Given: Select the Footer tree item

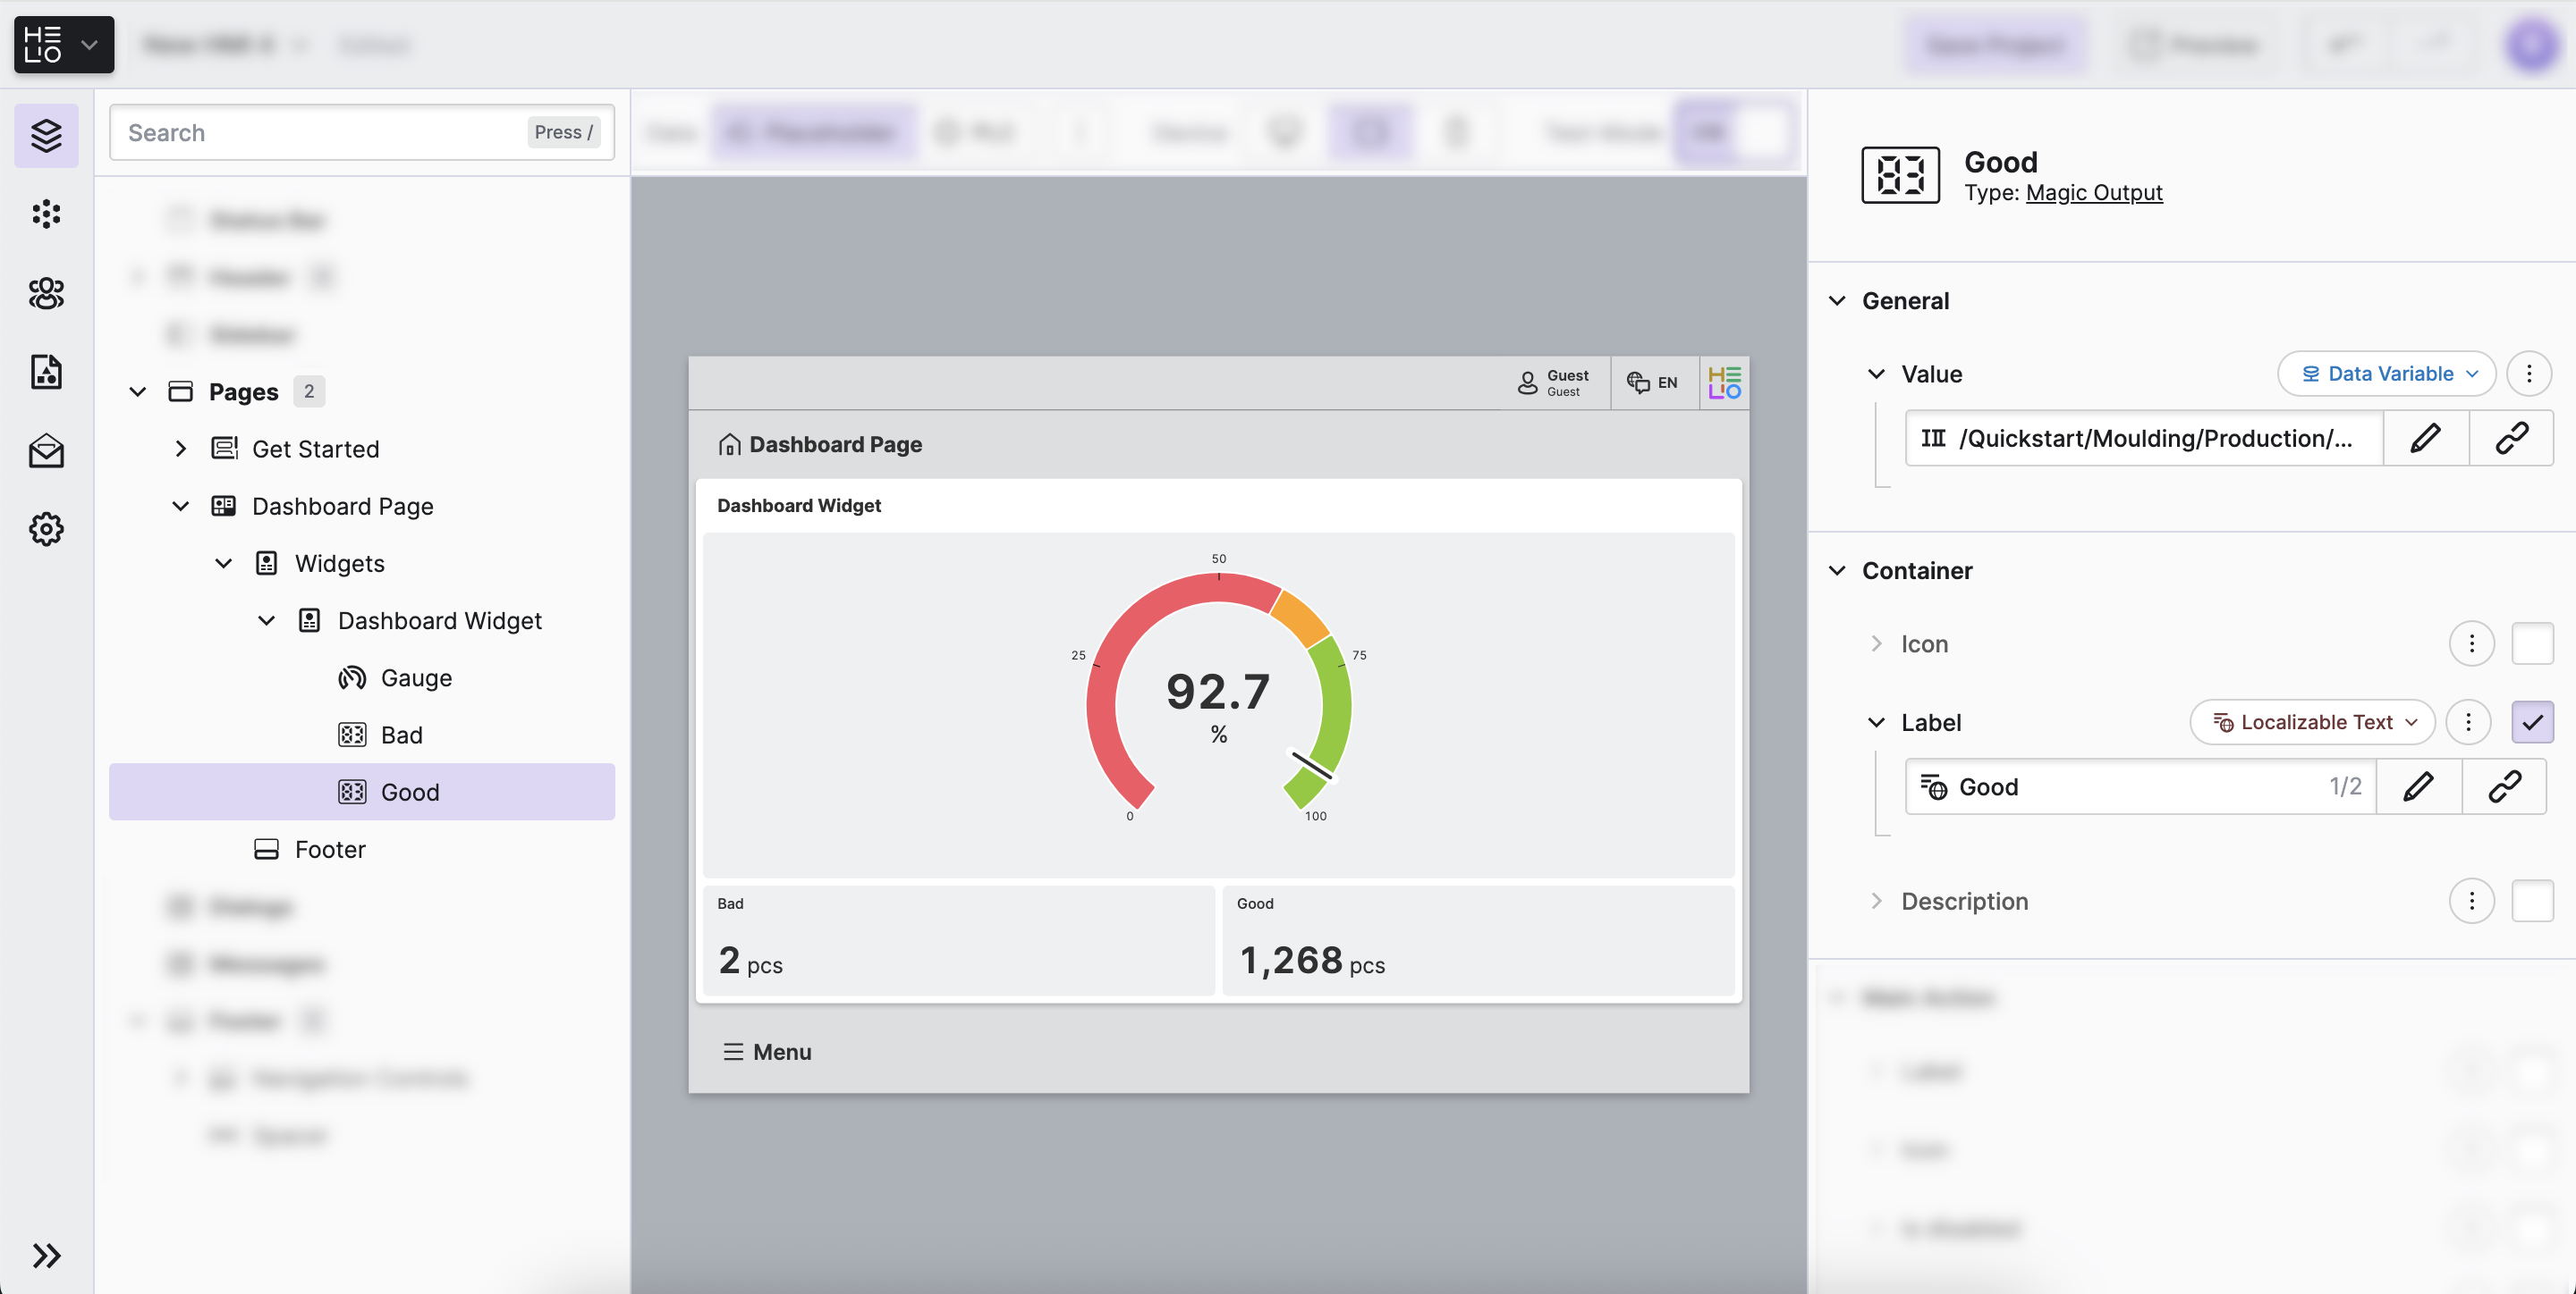Looking at the screenshot, I should point(330,849).
